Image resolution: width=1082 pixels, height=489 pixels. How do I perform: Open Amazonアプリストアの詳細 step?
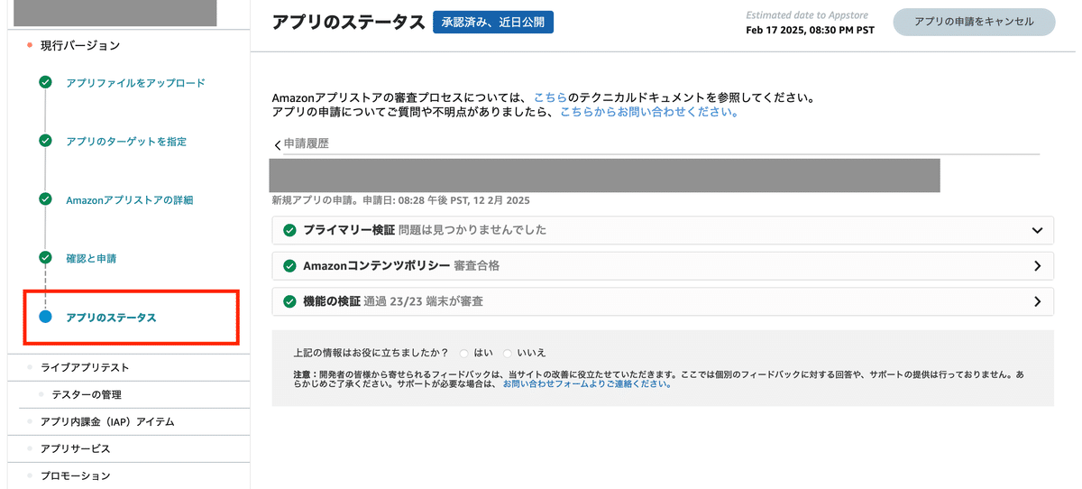(x=129, y=200)
